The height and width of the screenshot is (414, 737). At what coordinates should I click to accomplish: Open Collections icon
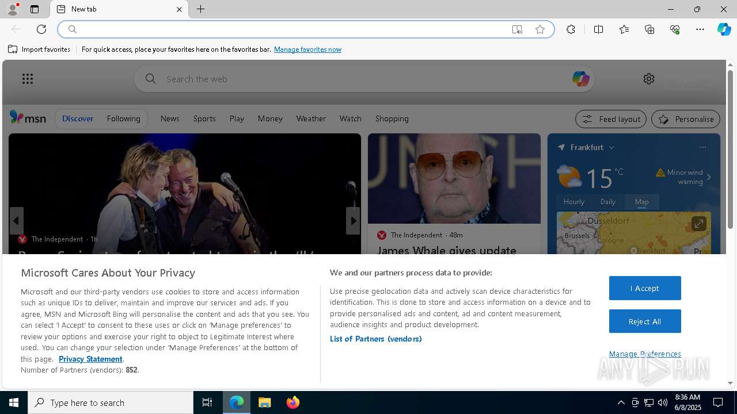point(649,29)
